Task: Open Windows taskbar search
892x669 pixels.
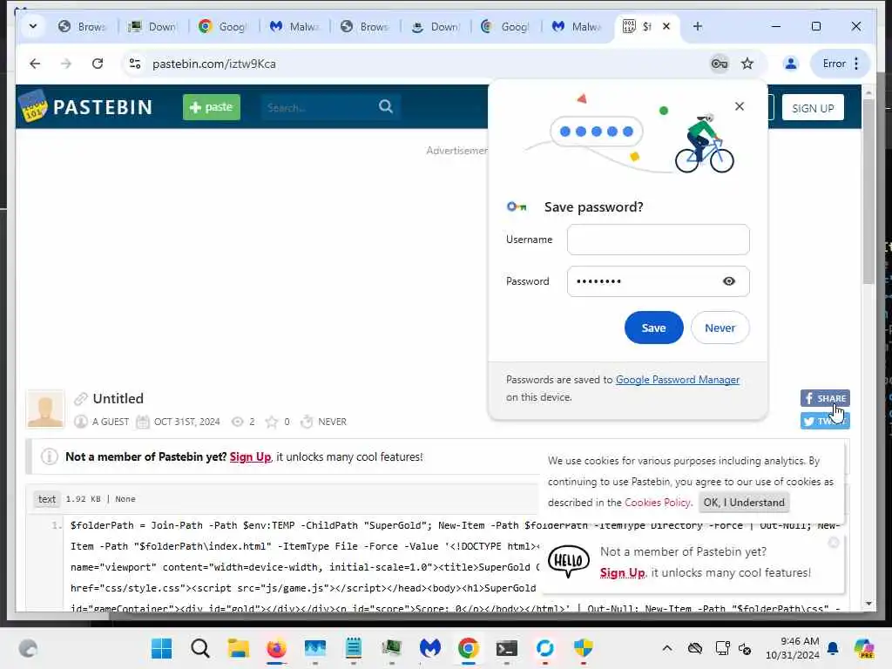Action: click(x=199, y=648)
